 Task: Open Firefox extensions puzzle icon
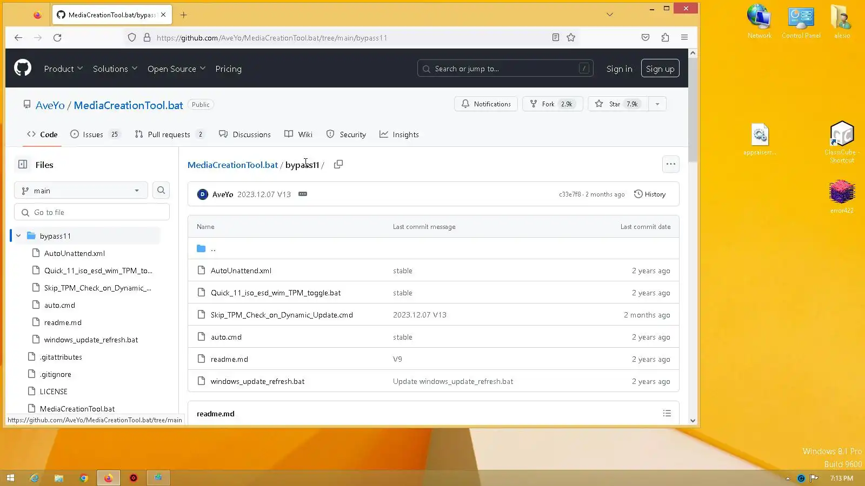click(x=665, y=38)
